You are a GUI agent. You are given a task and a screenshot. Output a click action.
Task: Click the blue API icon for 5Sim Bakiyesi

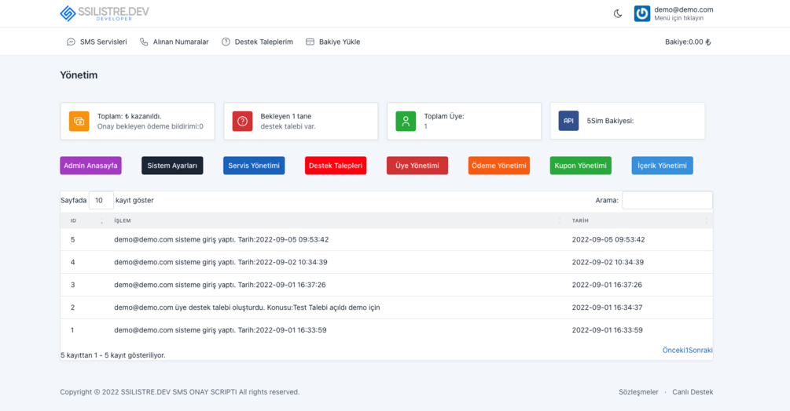568,121
